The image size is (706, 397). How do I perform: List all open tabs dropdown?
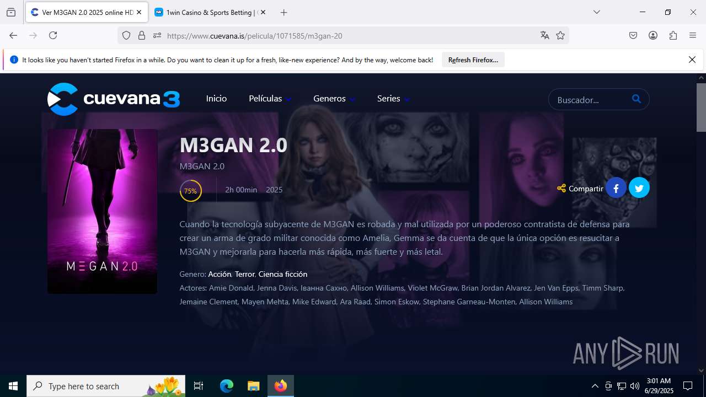coord(596,12)
